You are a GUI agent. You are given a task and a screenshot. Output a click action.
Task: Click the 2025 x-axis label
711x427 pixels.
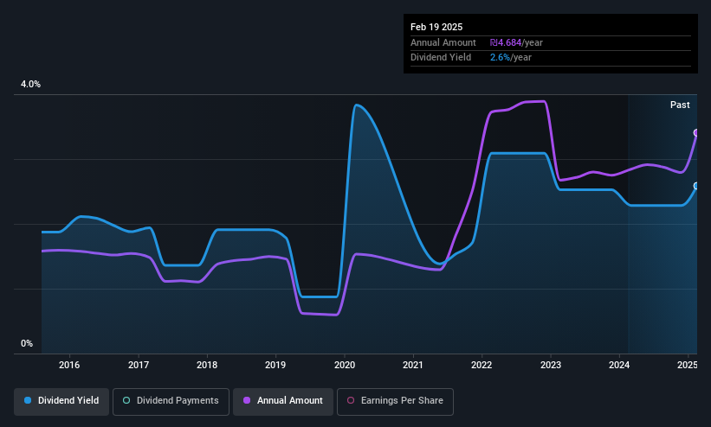click(688, 365)
